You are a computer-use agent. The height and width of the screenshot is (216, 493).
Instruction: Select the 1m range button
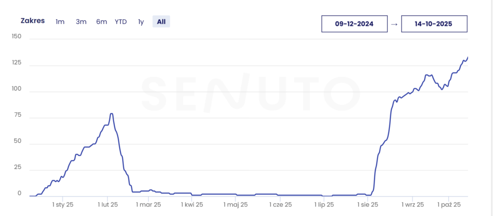[60, 22]
